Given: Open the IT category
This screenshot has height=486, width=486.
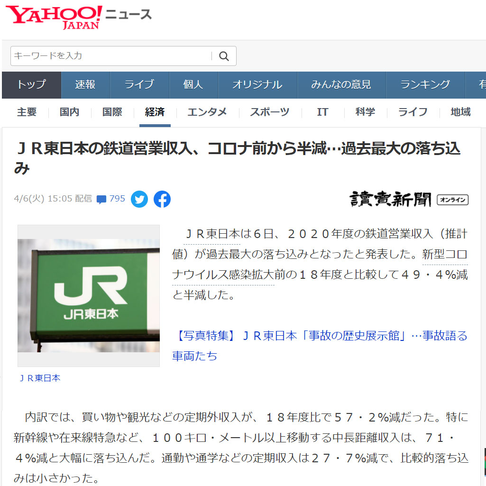Looking at the screenshot, I should point(323,112).
